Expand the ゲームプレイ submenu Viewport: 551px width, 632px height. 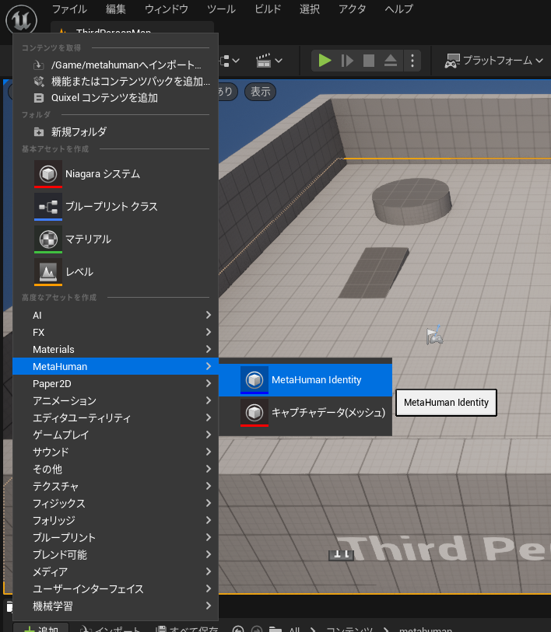coord(115,435)
